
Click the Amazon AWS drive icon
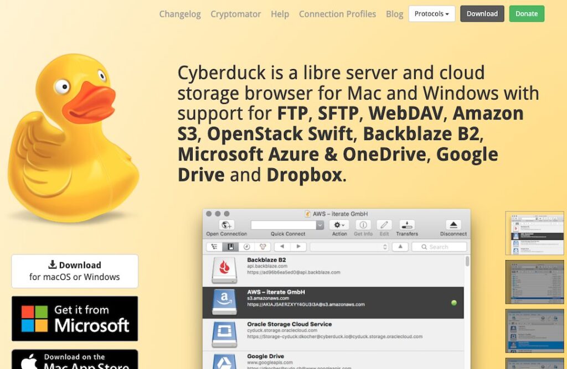(x=225, y=302)
